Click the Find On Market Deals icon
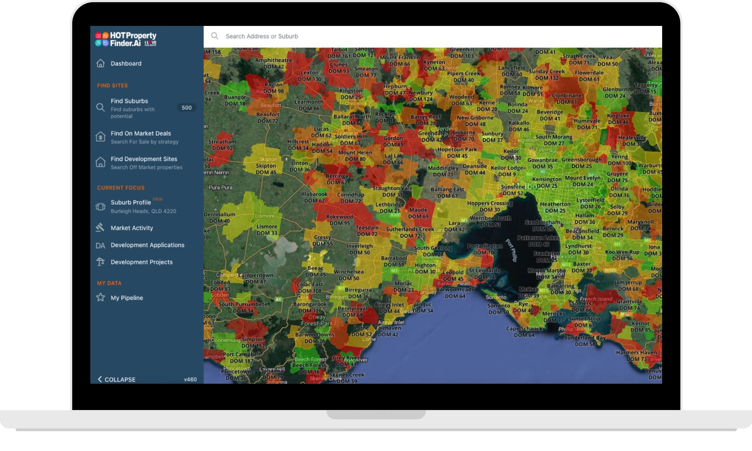Viewport: 752px width, 451px height. coord(100,137)
